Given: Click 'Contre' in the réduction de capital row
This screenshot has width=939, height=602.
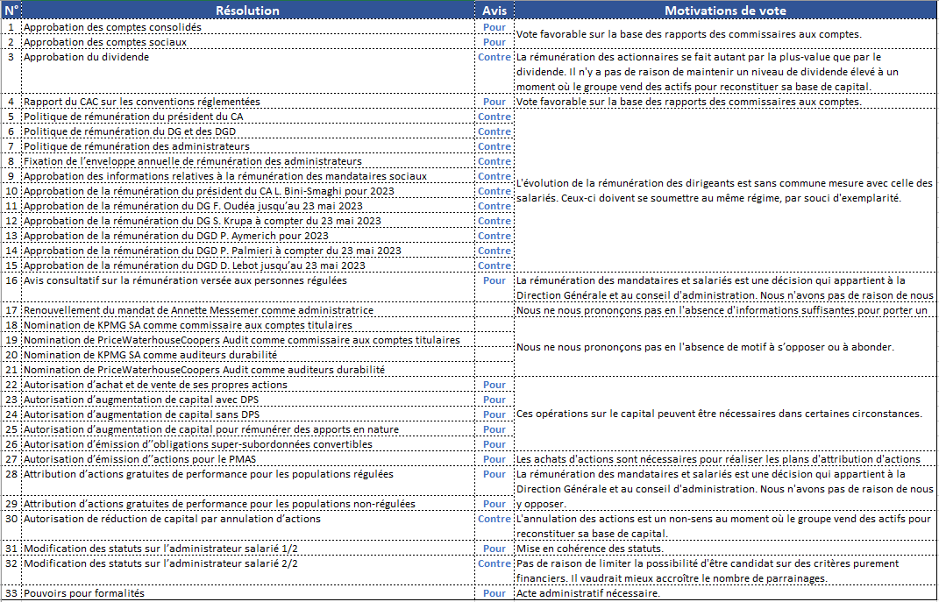Looking at the screenshot, I should (x=494, y=519).
